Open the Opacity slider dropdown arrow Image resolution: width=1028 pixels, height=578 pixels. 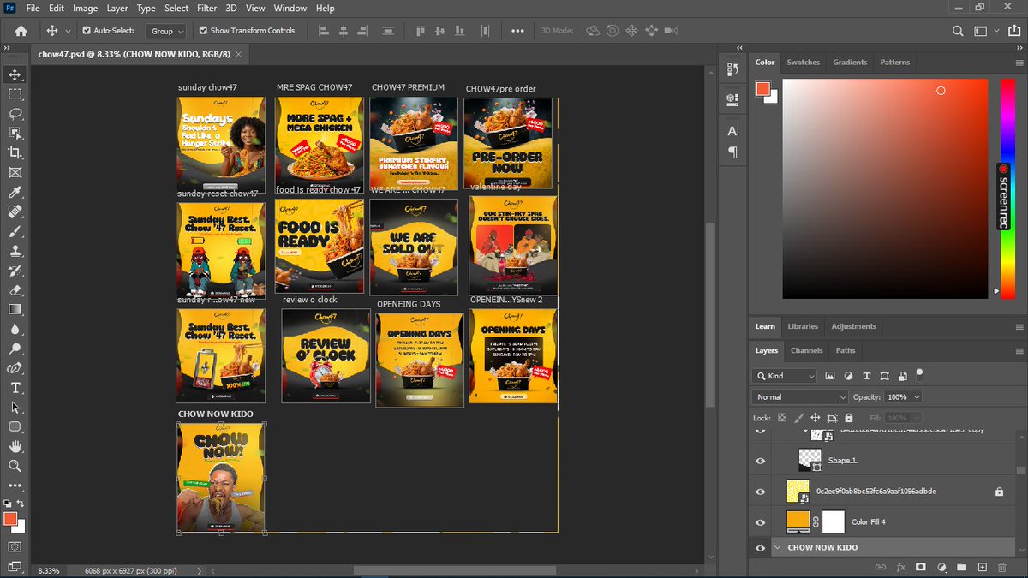click(x=917, y=397)
